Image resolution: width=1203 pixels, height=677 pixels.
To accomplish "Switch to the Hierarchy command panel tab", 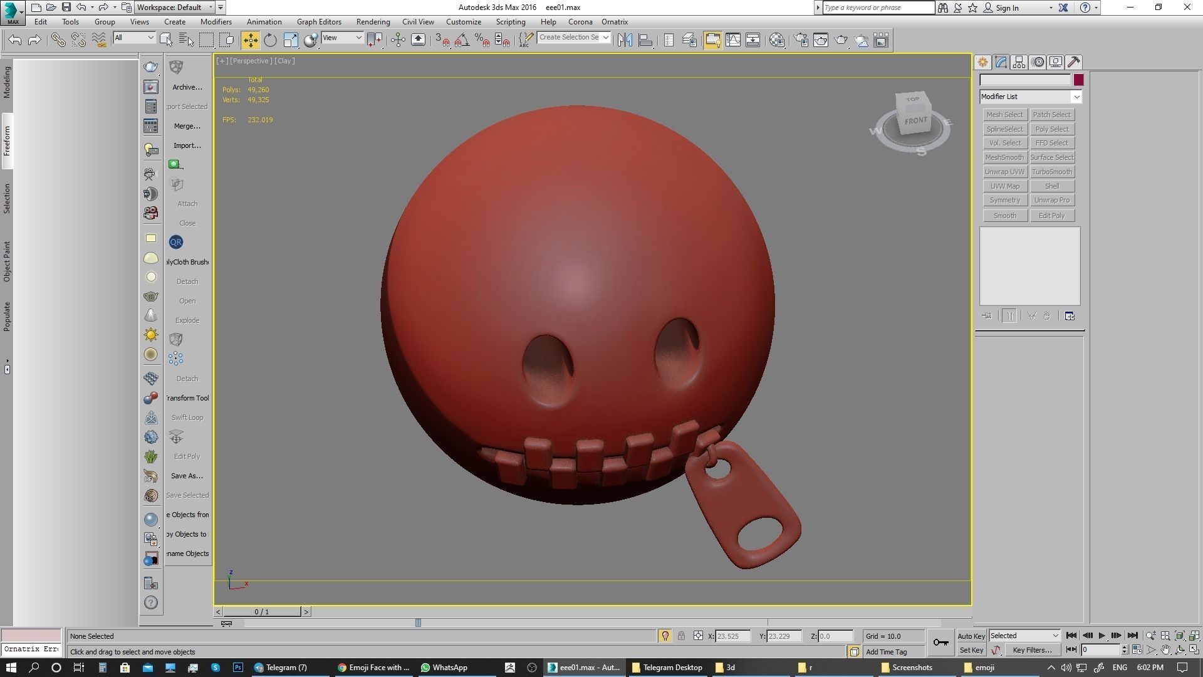I will click(x=1019, y=62).
